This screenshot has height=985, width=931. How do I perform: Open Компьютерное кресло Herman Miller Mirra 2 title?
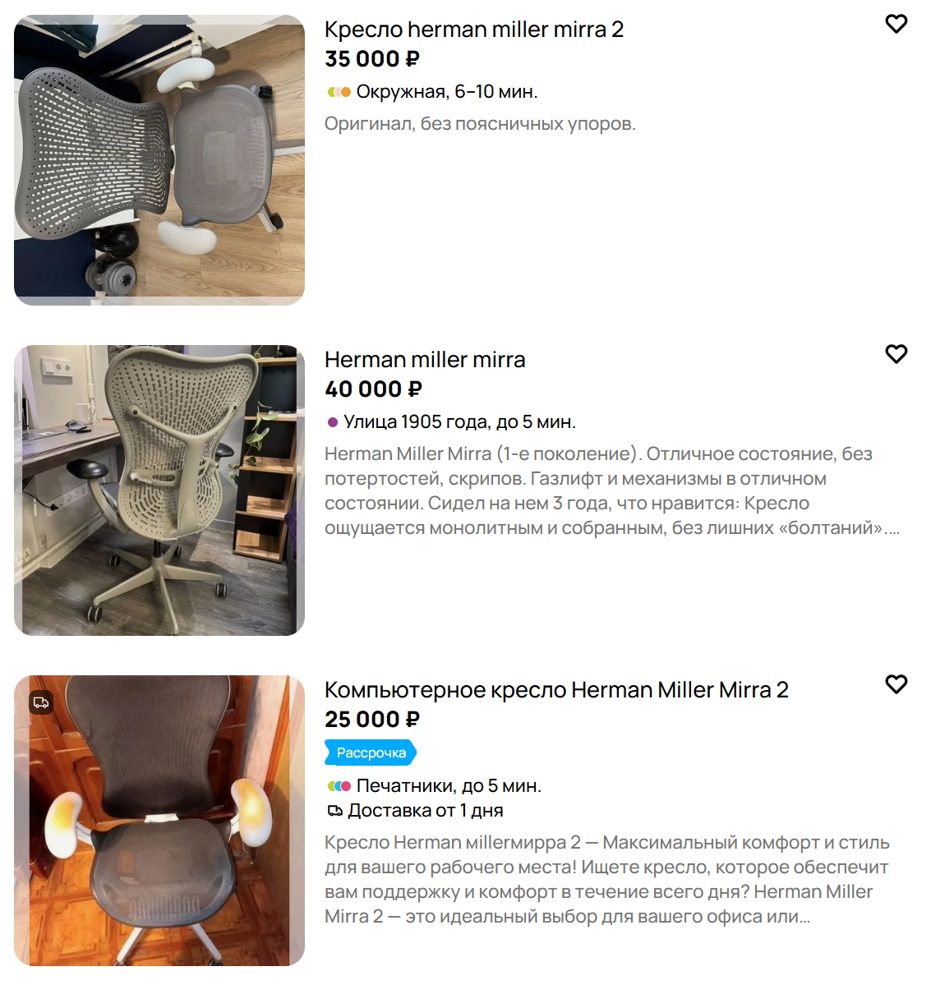(556, 690)
